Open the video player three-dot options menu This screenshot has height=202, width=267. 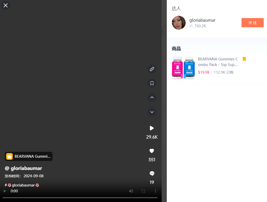[x=156, y=191]
